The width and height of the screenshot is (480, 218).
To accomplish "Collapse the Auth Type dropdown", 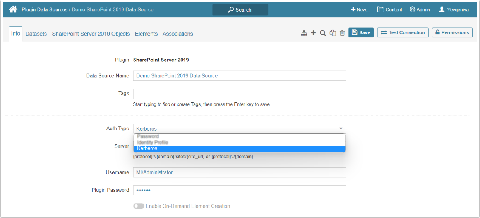I will (240, 129).
